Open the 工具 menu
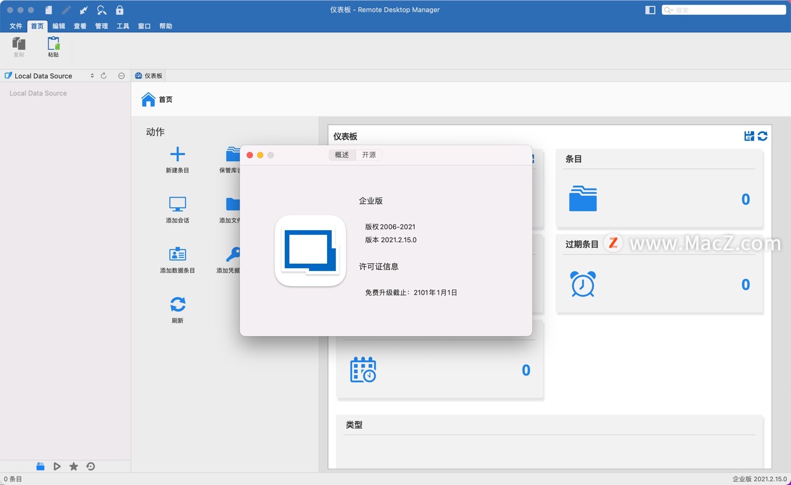Viewport: 791px width, 485px height. pyautogui.click(x=123, y=26)
